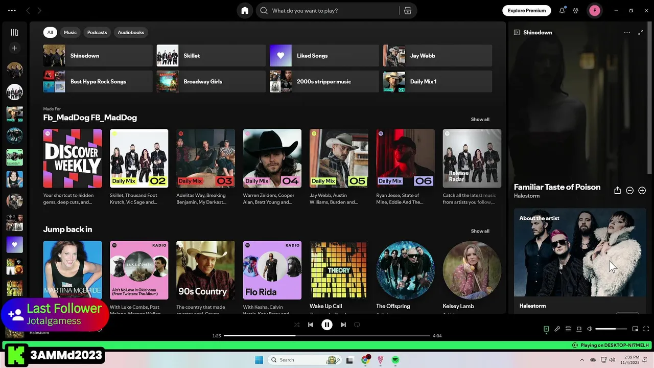The height and width of the screenshot is (368, 654).
Task: Seek in the song progress bar
Action: point(327,336)
